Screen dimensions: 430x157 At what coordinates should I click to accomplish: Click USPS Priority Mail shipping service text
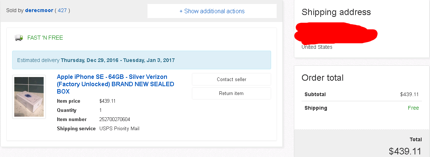pos(119,128)
